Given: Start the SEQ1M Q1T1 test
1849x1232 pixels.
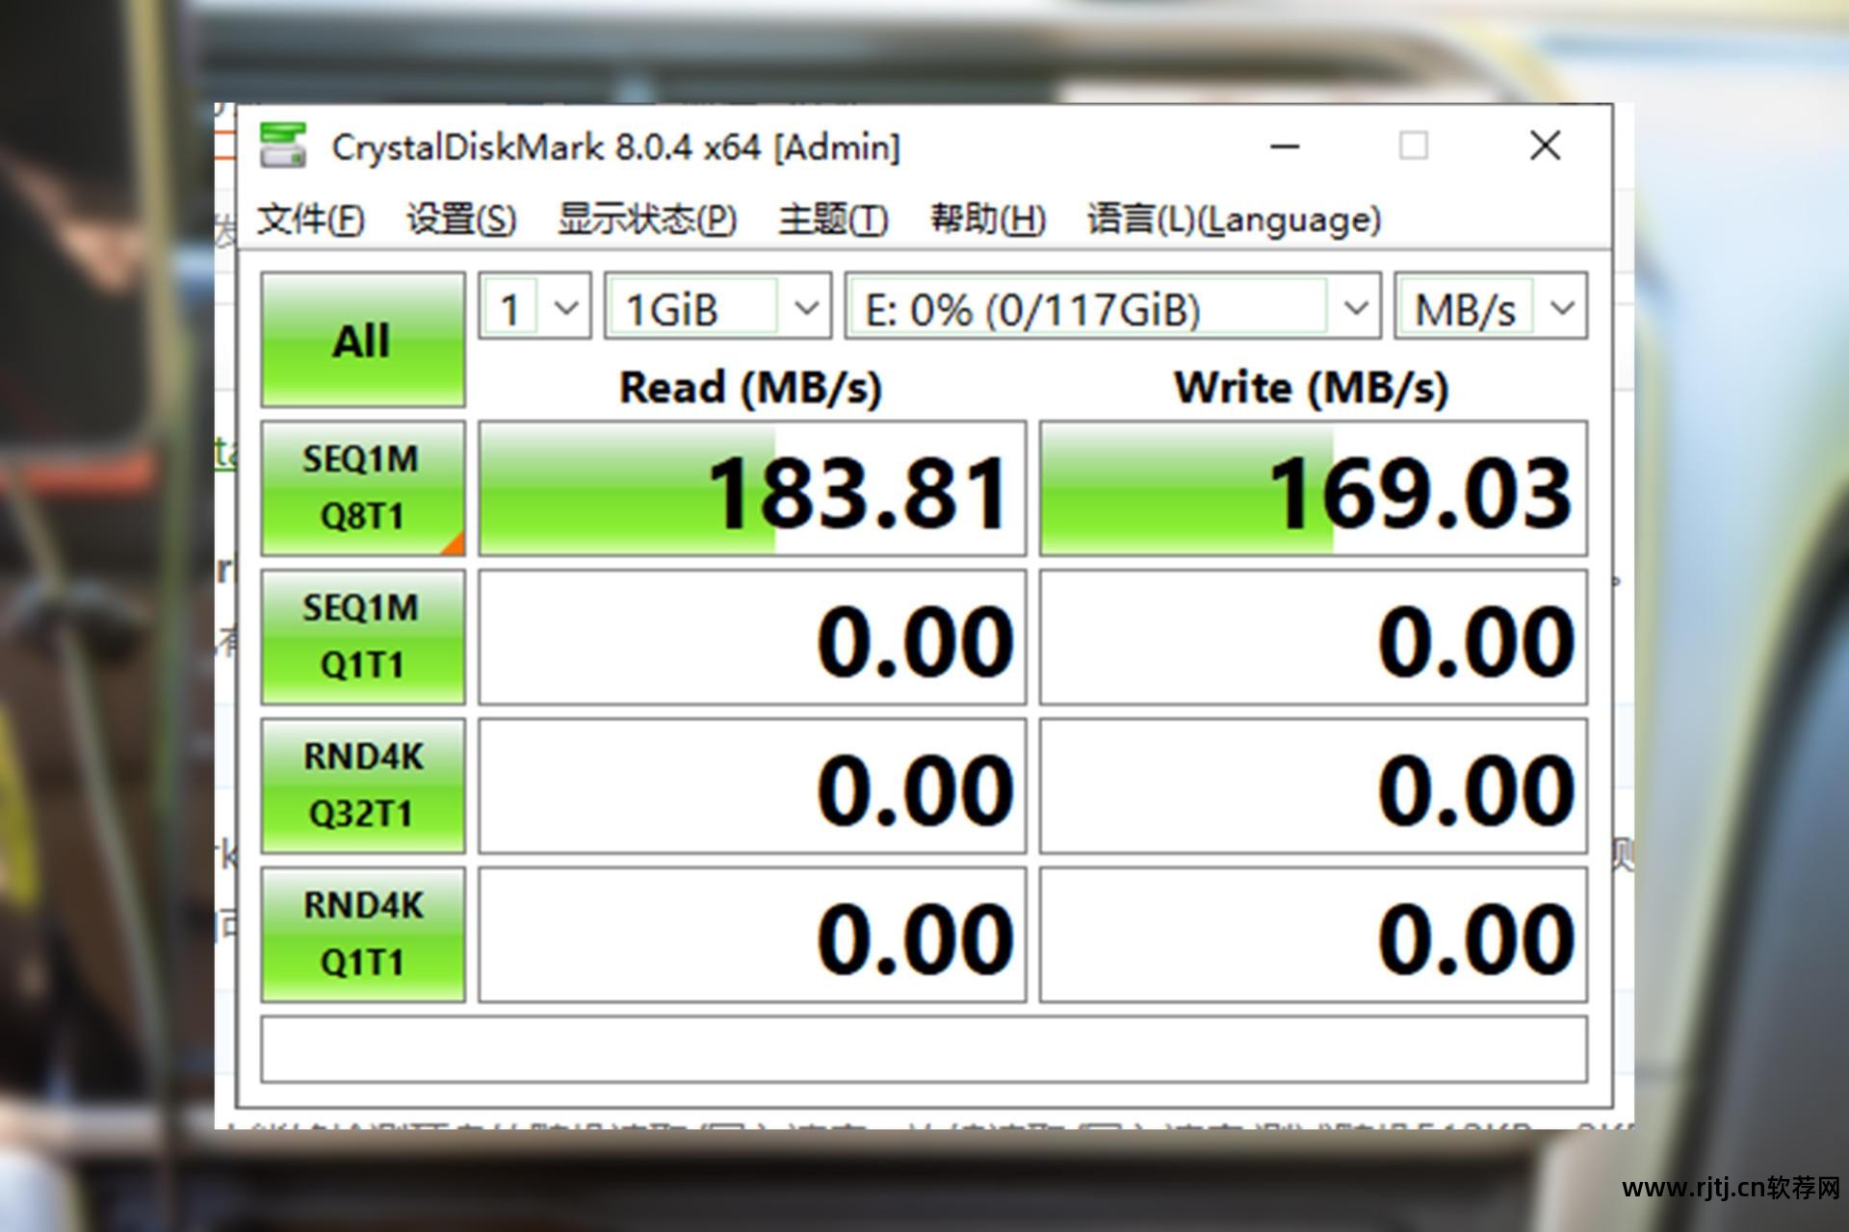Looking at the screenshot, I should pos(363,637).
